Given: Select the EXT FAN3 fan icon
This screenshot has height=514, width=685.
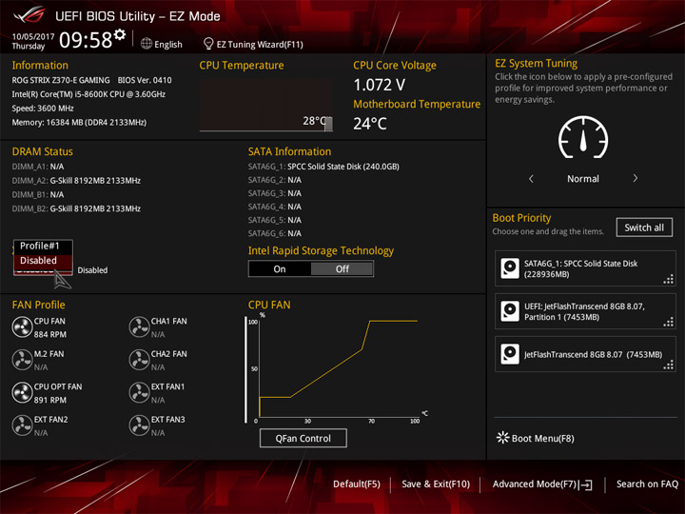Looking at the screenshot, I should coord(139,425).
